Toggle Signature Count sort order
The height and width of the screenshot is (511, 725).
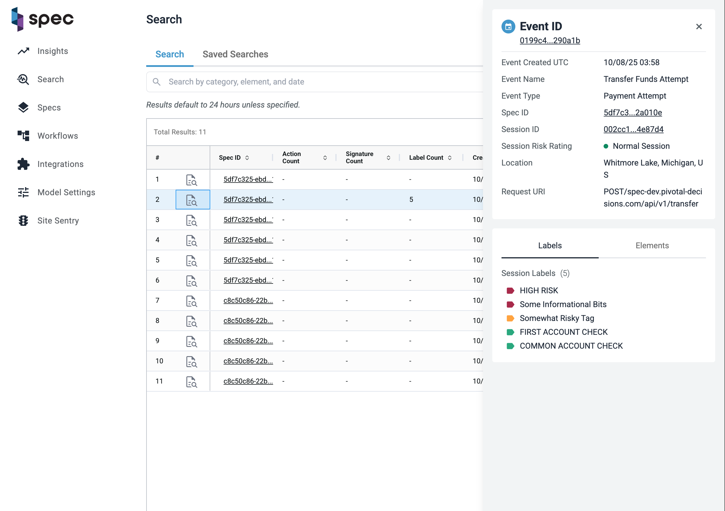point(388,157)
